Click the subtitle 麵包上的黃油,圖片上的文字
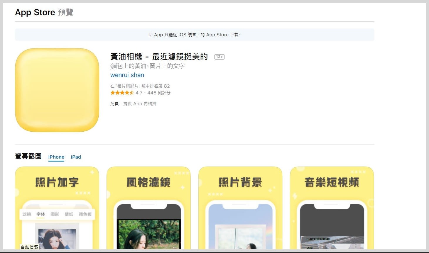 pos(148,66)
